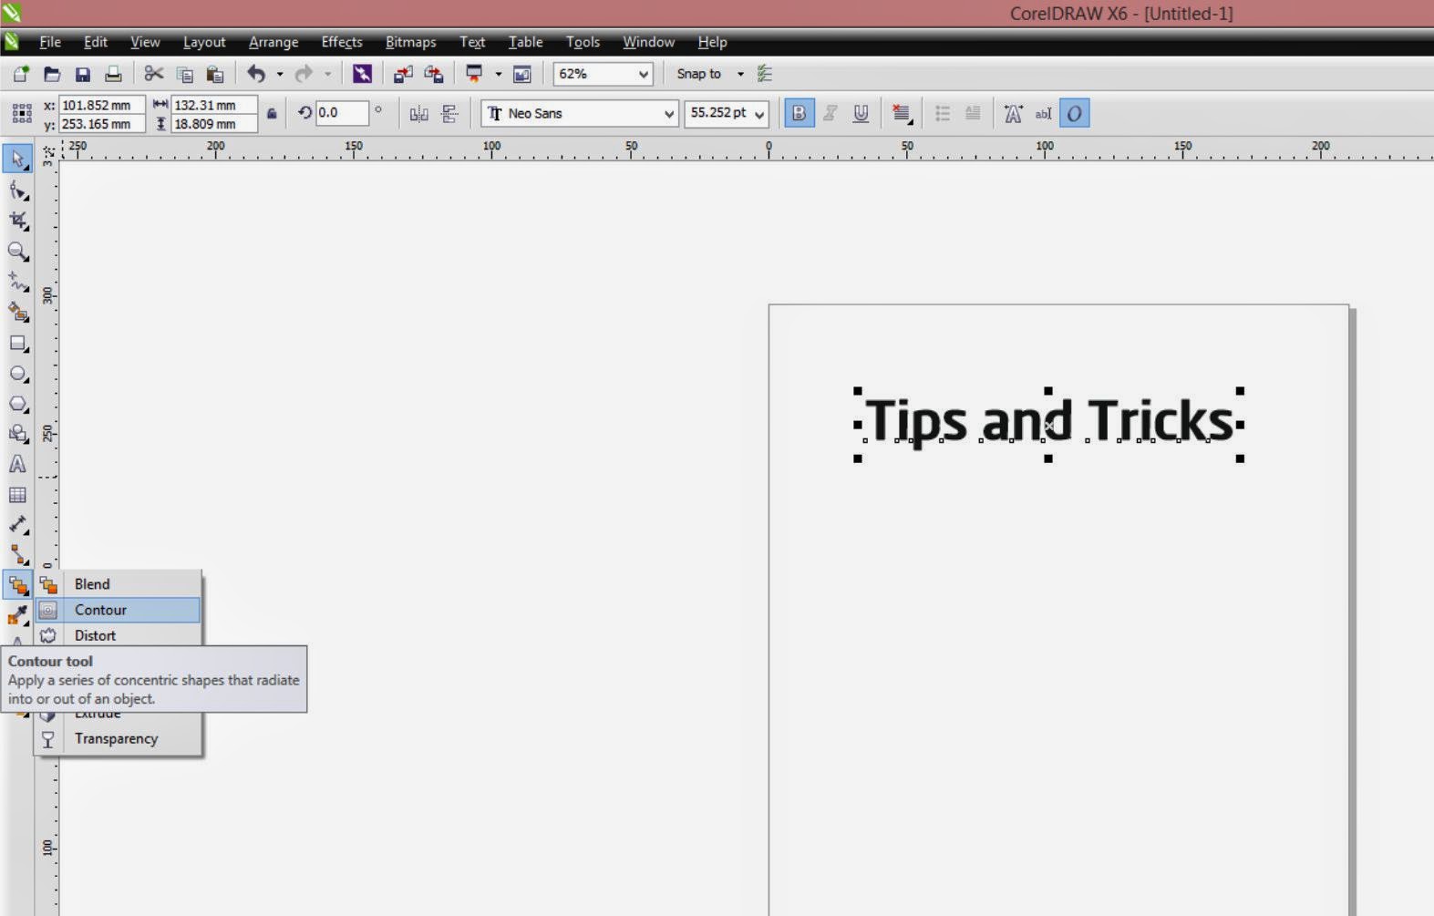The image size is (1434, 916).
Task: Open Text properties icon
Action: click(x=1013, y=114)
